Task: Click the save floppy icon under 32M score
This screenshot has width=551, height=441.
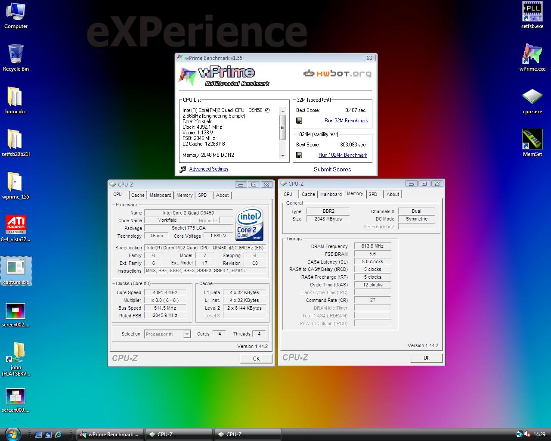Action: (x=299, y=121)
